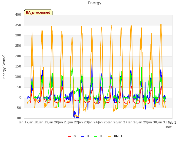Click the -100 y-axis tick label
Image resolution: width=190 pixels, height=142 pixels.
coord(18,118)
